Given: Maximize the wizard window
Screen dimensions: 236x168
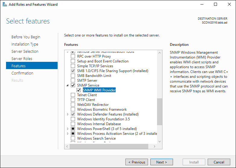Looking at the screenshot, I should (x=216, y=4).
